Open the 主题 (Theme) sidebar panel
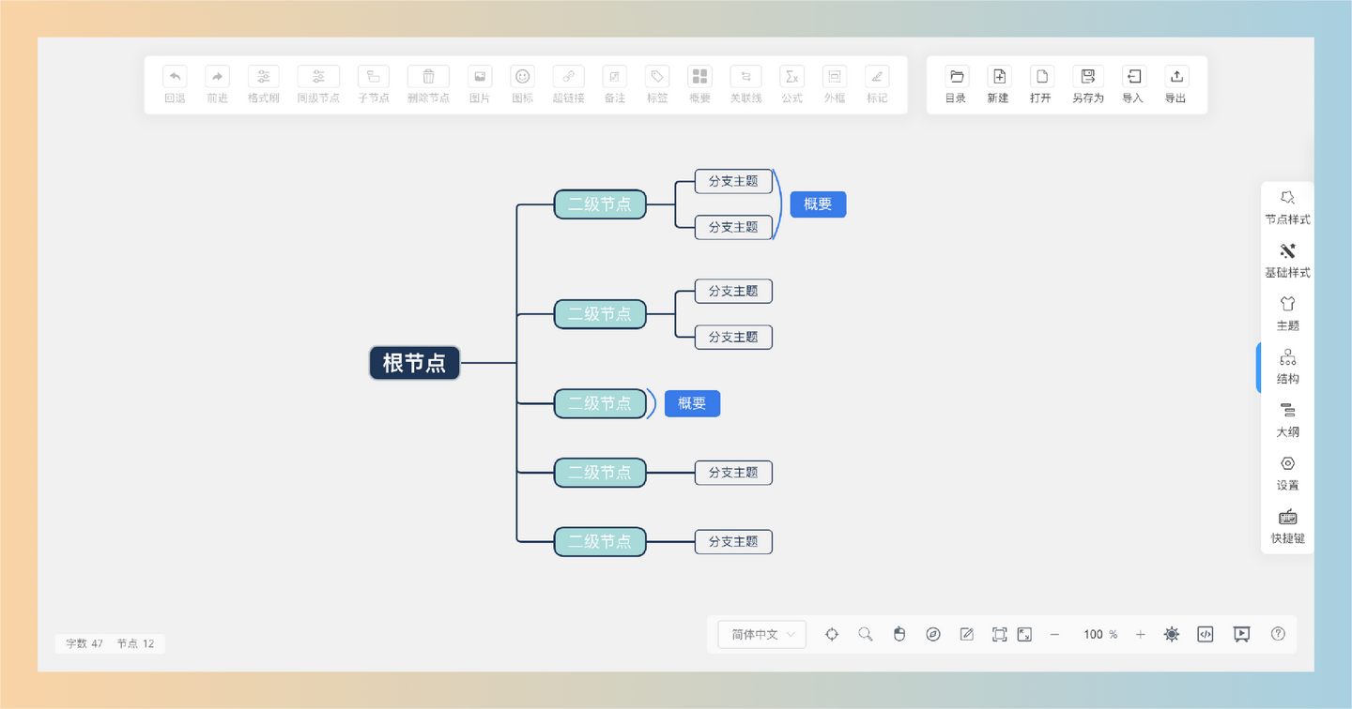 click(1287, 313)
